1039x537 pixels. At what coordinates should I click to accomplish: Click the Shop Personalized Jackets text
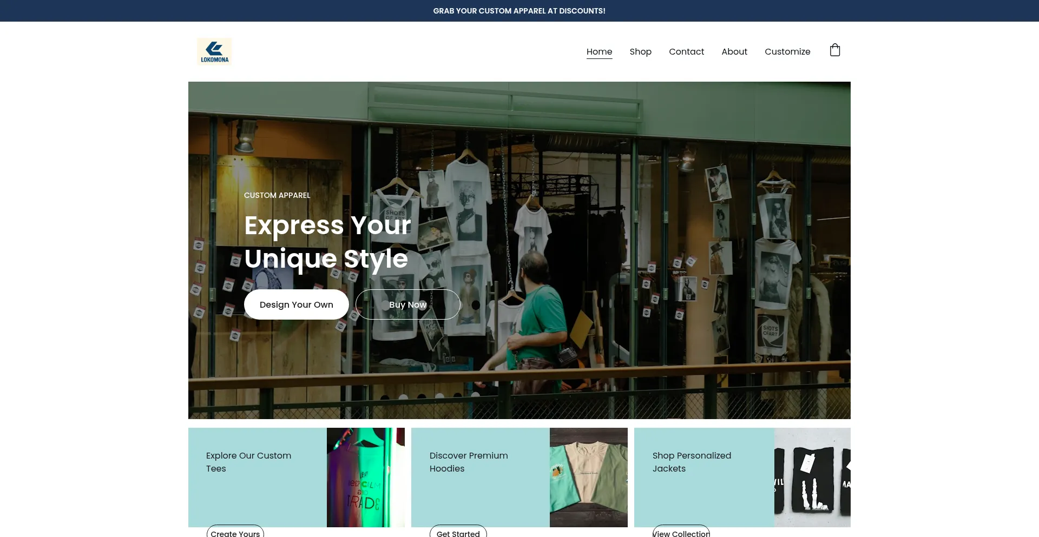pyautogui.click(x=692, y=462)
